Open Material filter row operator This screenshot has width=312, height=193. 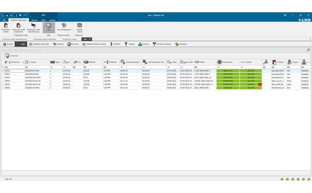tap(85, 67)
